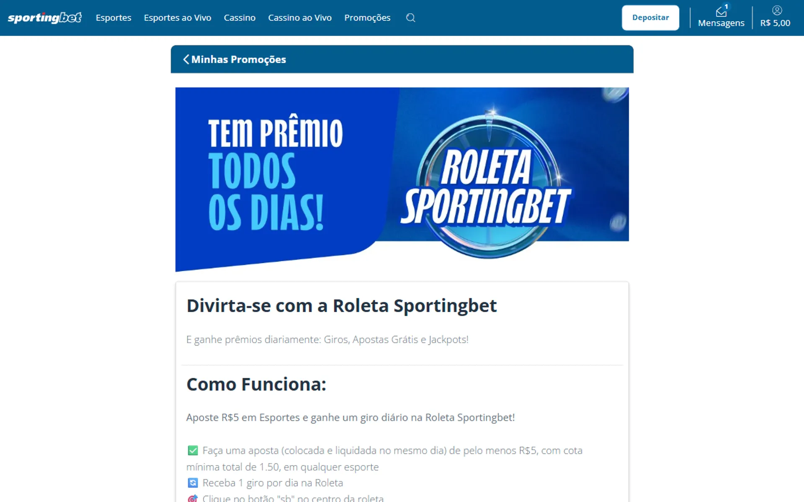Open the Mensagens envelope icon

tap(721, 12)
